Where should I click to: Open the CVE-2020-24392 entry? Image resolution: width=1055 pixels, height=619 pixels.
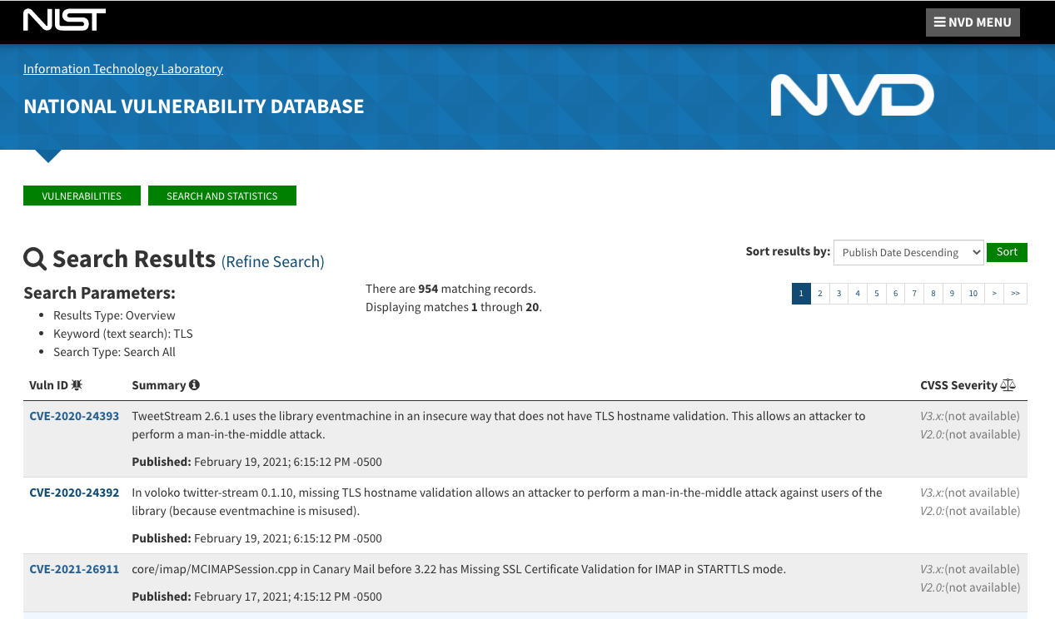coord(74,493)
